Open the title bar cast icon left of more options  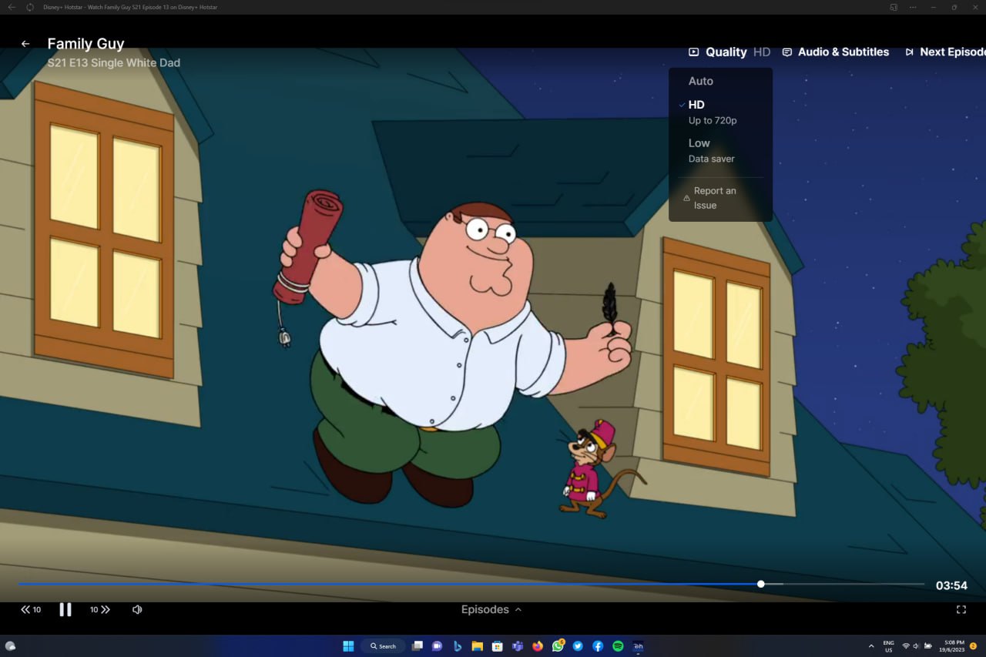click(x=894, y=7)
